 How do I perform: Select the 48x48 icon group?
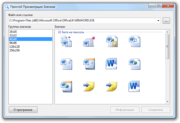pyautogui.click(x=30, y=39)
